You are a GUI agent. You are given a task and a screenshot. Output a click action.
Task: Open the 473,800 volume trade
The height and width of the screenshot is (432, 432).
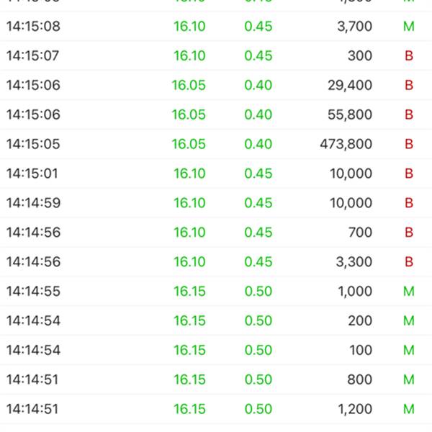coord(346,145)
